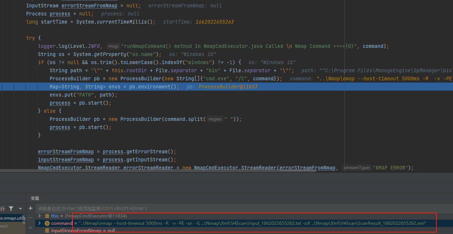Click the 'streamType:' parameter hint
The width and height of the screenshot is (453, 234).
click(x=357, y=168)
